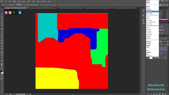The height and width of the screenshot is (95, 169).
Task: Open the Fill value dropdown arrow
Action: (x=168, y=45)
